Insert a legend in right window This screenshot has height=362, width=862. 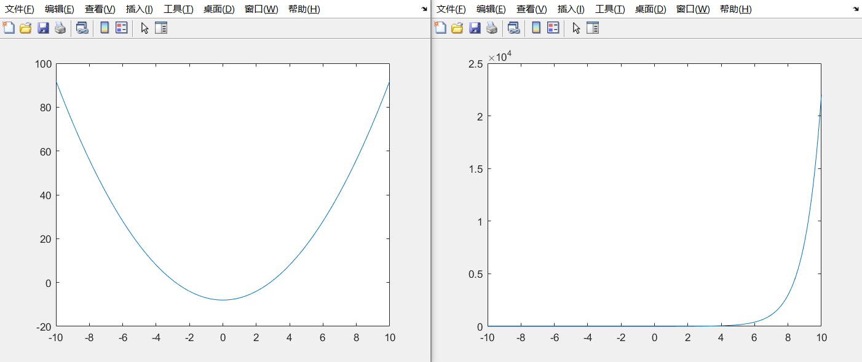[553, 28]
